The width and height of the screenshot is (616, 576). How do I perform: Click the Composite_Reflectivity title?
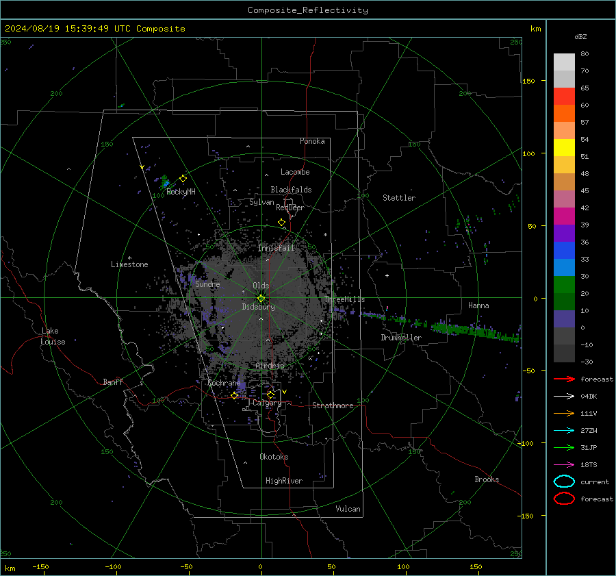(x=307, y=10)
